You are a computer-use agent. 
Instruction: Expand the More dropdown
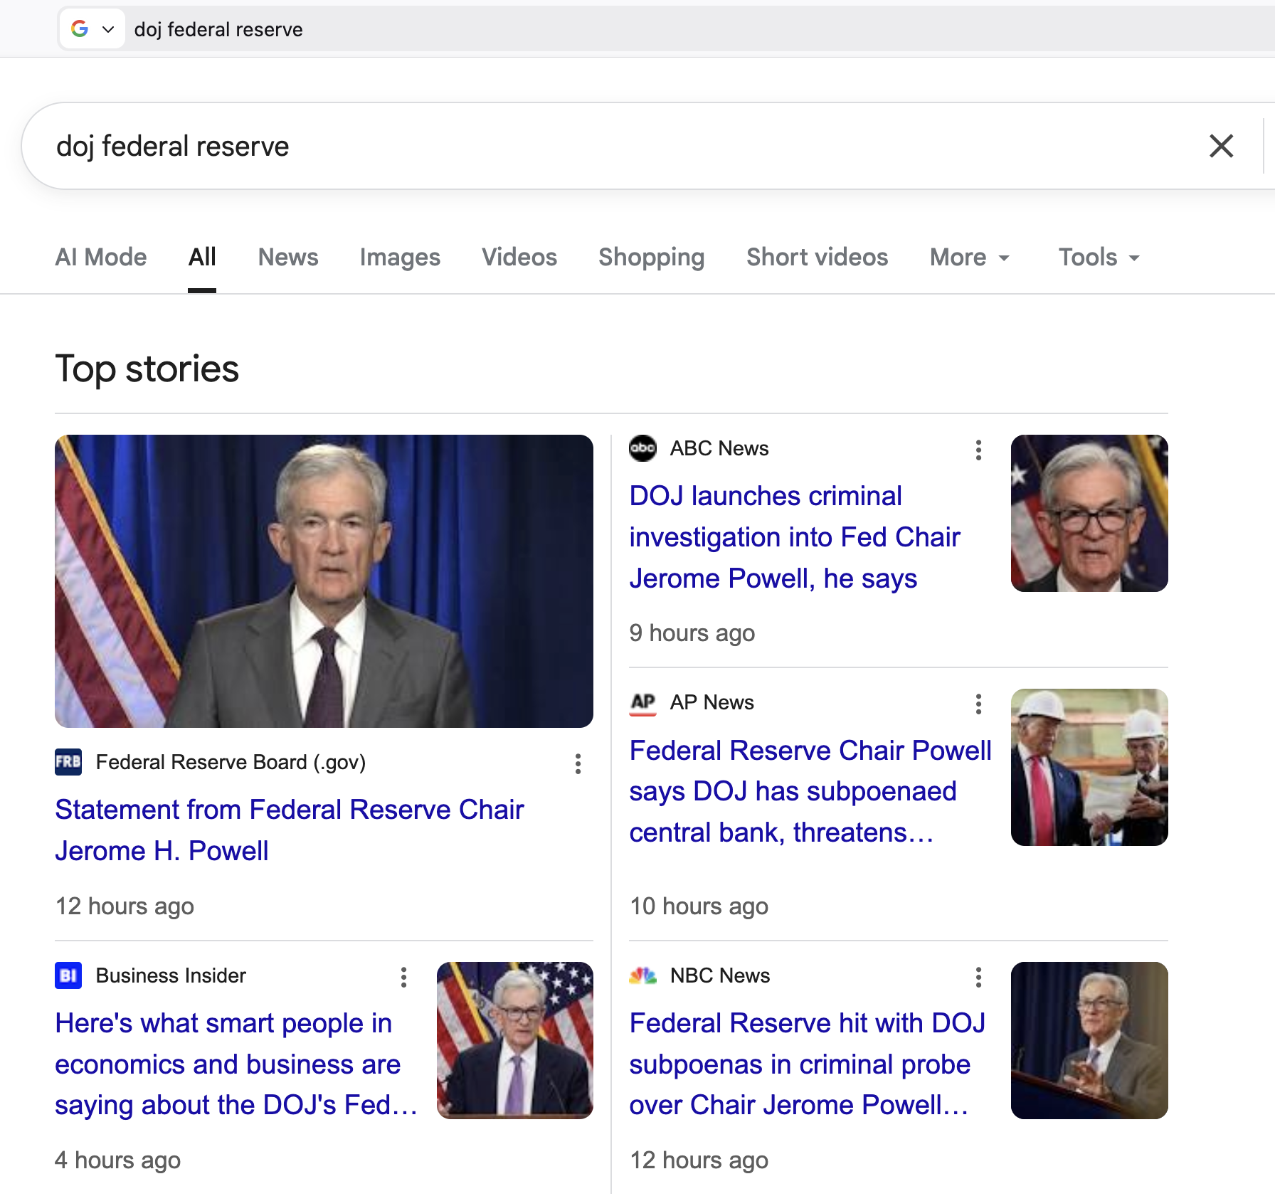(970, 257)
